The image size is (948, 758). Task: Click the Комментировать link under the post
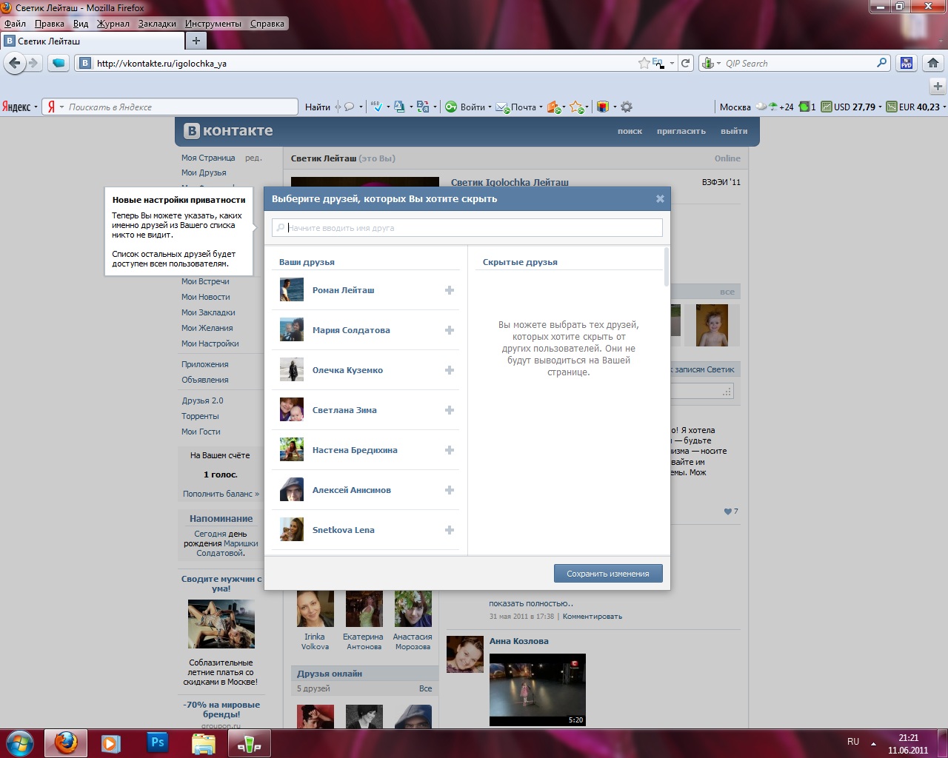pyautogui.click(x=592, y=616)
